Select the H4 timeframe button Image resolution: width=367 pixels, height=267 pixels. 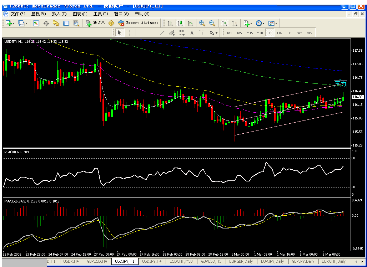[280, 33]
